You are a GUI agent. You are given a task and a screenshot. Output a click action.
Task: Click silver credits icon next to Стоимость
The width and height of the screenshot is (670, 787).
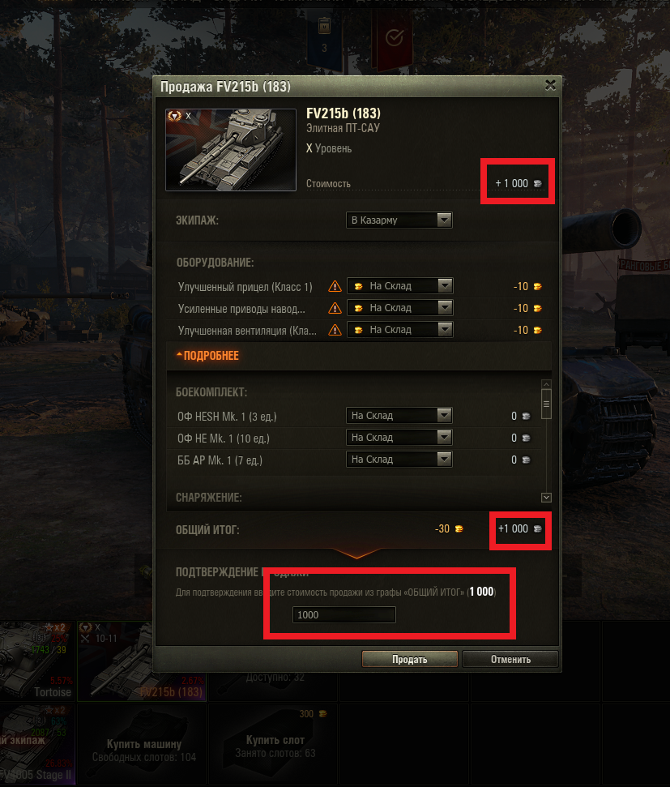pos(537,183)
